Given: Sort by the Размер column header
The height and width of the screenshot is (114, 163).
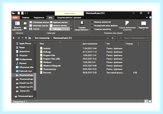Looking at the screenshot, I should [x=132, y=44].
